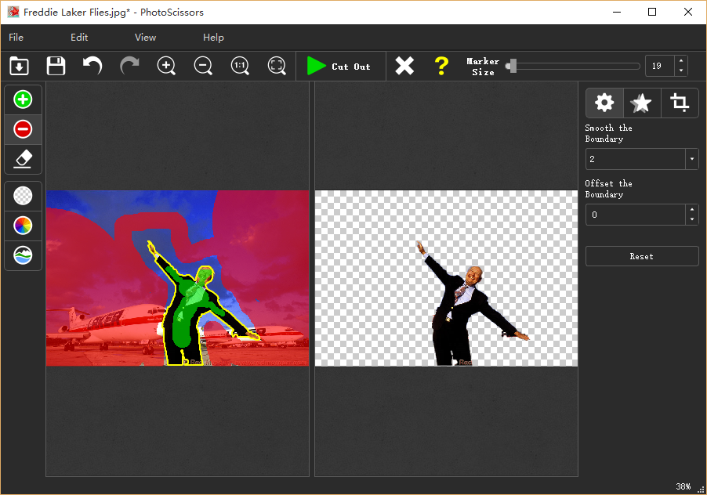The image size is (707, 495).
Task: Increase the Offset the Boundary value
Action: 691,210
